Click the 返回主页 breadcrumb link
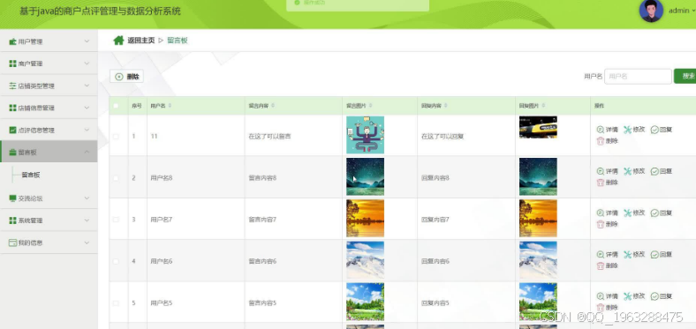This screenshot has height=329, width=696. (141, 41)
